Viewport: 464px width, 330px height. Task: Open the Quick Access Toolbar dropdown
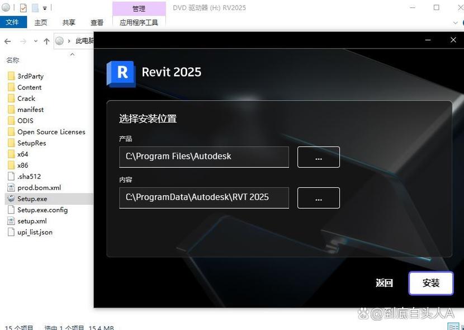(45, 8)
